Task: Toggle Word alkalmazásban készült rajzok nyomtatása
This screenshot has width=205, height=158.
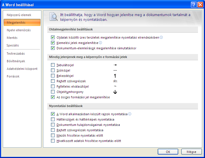Action: tap(53, 114)
